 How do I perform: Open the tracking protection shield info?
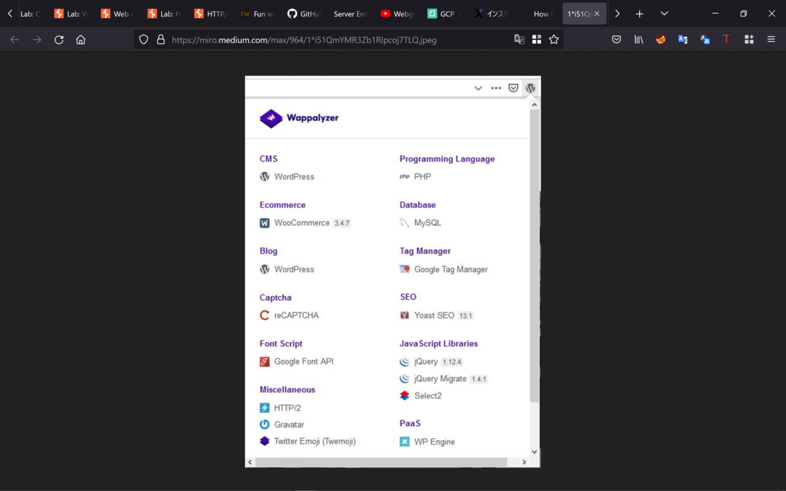pyautogui.click(x=144, y=40)
